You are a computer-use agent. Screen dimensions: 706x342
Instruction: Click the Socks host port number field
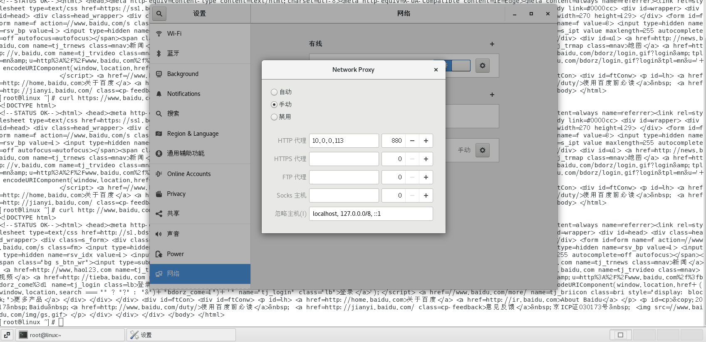tap(394, 195)
